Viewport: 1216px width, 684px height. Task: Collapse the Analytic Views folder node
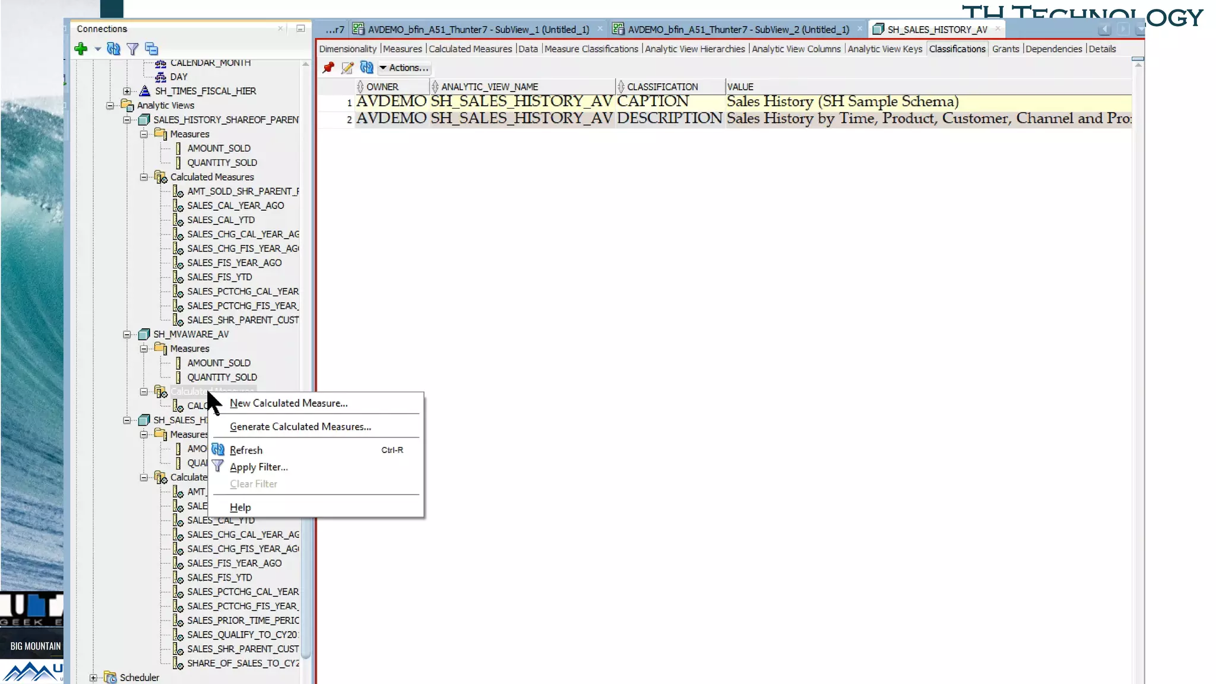pyautogui.click(x=110, y=106)
